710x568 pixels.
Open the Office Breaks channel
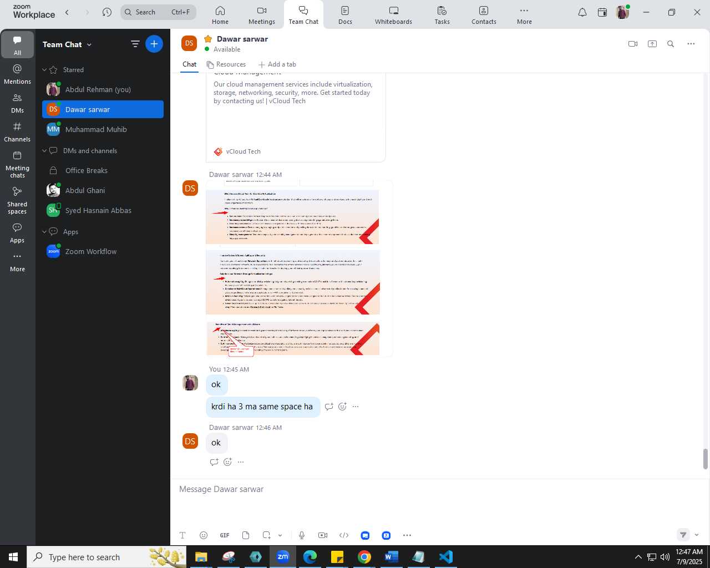pyautogui.click(x=103, y=170)
